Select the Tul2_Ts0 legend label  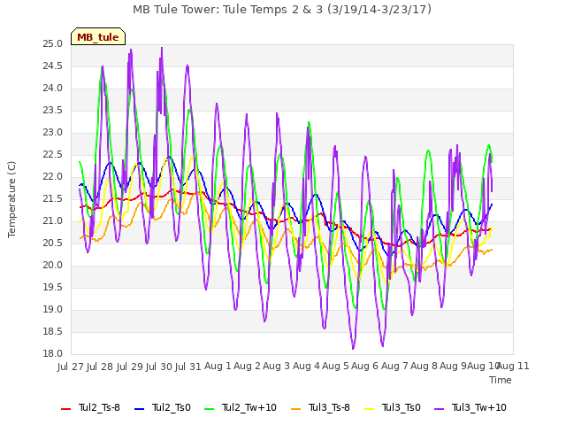[x=171, y=407]
